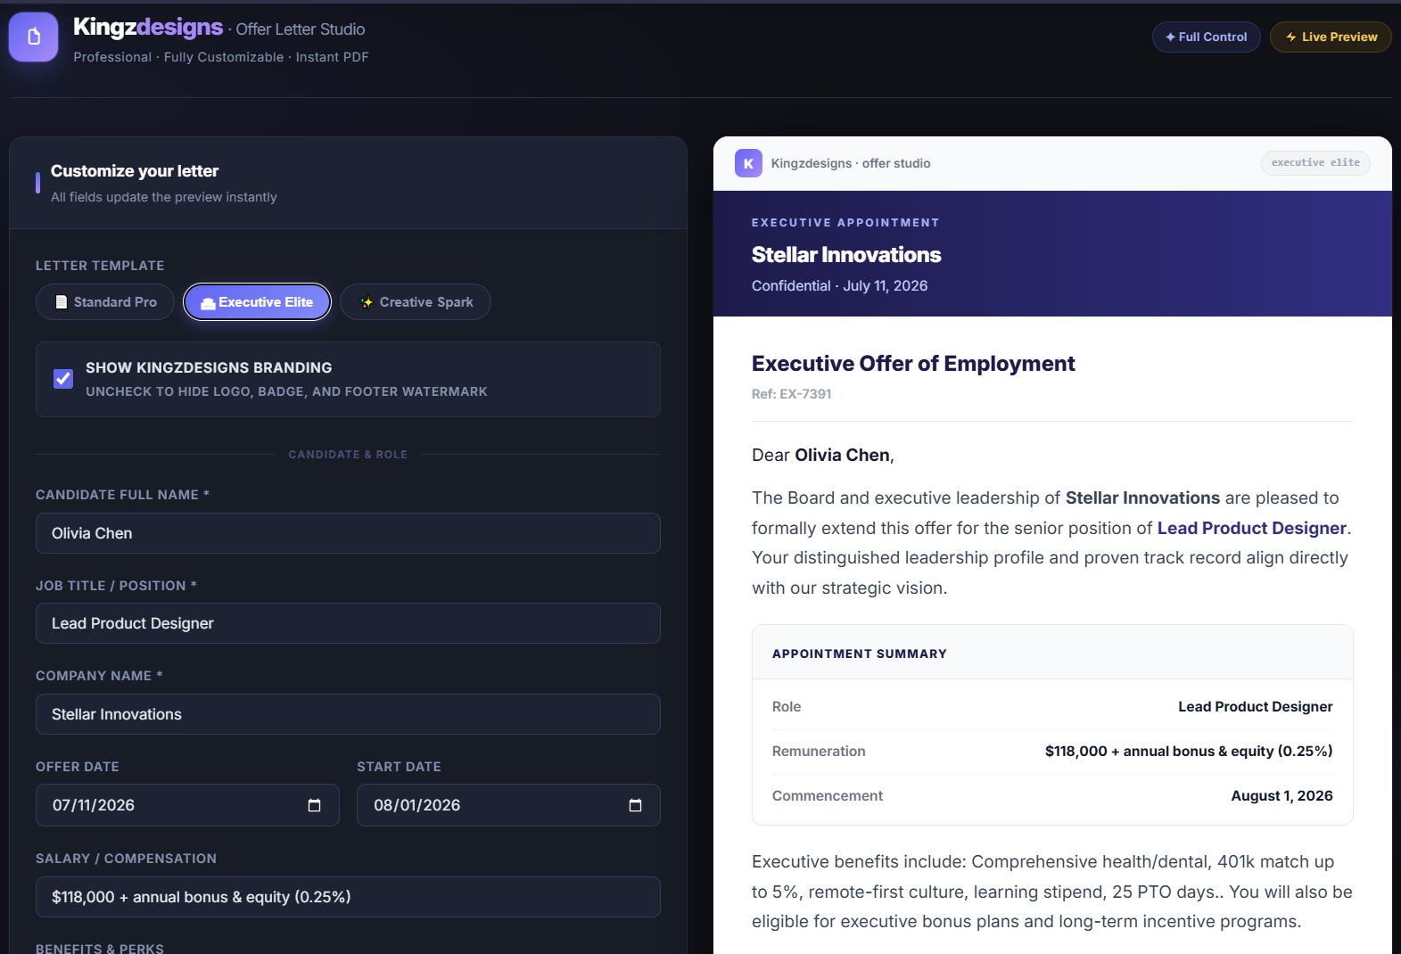
Task: Focus the Job Title / Position field
Action: [x=348, y=623]
